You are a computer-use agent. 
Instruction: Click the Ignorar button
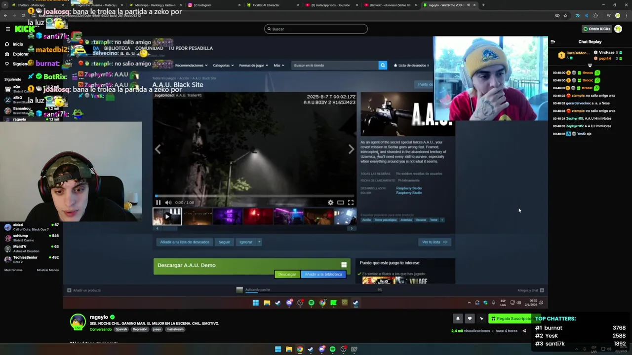click(x=246, y=242)
